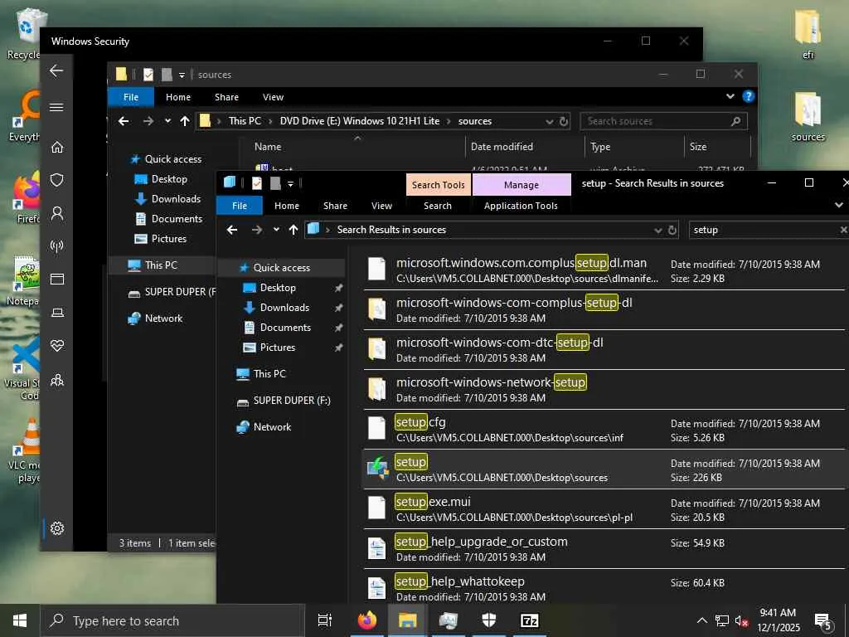The height and width of the screenshot is (637, 849).
Task: Select the 'setup.exe.mui' search result
Action: 604,510
